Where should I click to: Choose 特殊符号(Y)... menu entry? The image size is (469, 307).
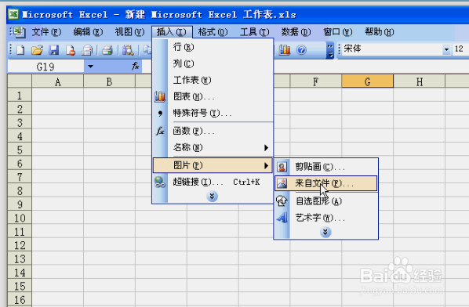coord(213,113)
